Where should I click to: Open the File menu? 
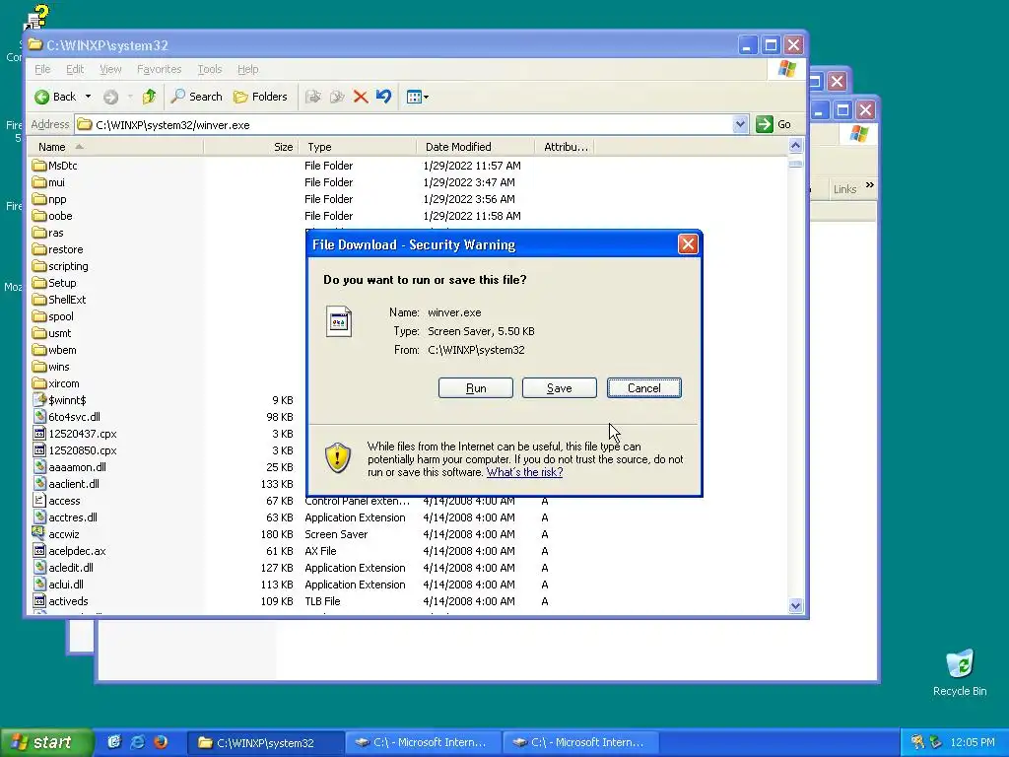42,69
